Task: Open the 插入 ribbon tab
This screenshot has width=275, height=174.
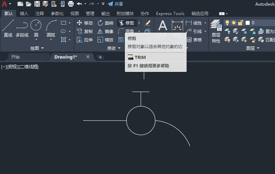Action: (x=24, y=13)
